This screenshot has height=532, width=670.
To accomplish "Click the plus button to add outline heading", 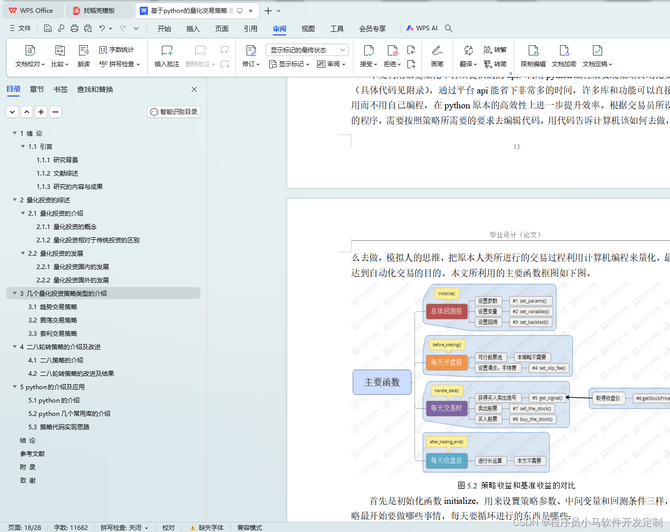I will [41, 111].
